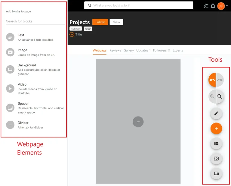Viewport: 231px width, 186px height.
Task: Click the 'Spacer' block name
Action: click(23, 104)
